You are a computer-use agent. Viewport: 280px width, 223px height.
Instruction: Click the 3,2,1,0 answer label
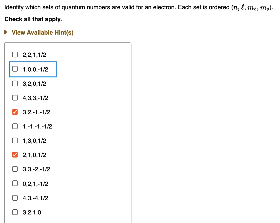pyautogui.click(x=32, y=212)
